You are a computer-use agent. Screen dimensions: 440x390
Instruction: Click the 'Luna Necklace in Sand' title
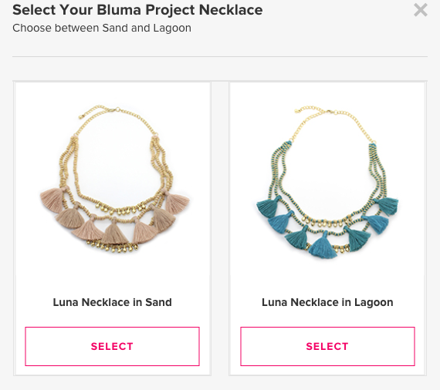(112, 302)
